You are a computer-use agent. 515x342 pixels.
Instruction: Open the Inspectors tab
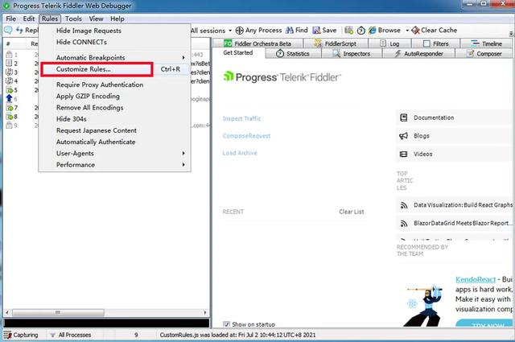352,54
